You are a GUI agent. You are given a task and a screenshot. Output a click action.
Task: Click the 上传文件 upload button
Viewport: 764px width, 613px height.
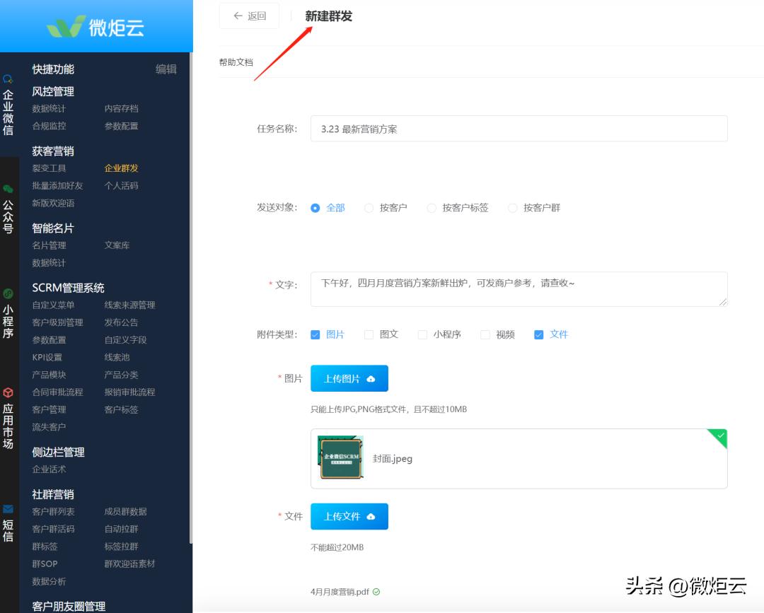click(x=349, y=516)
